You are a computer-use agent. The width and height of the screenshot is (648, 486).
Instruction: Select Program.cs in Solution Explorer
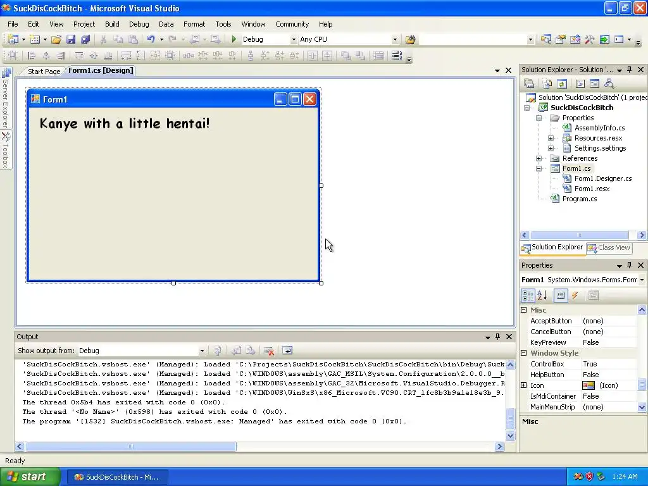(580, 199)
